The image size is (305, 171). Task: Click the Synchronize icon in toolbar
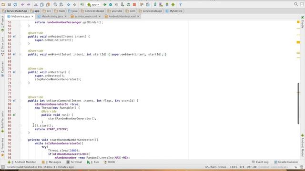pos(15,4)
